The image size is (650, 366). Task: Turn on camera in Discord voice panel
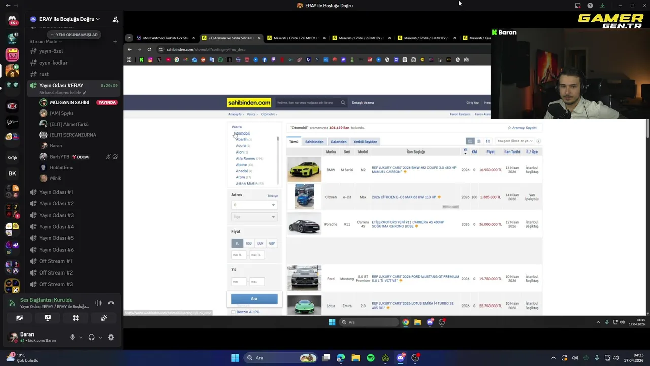[x=19, y=318]
